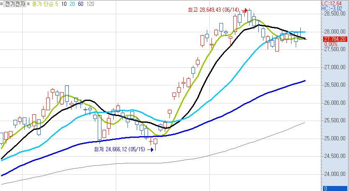
Task: Click the 05/15 low candlestick by the blue arrow
Action: [155, 144]
